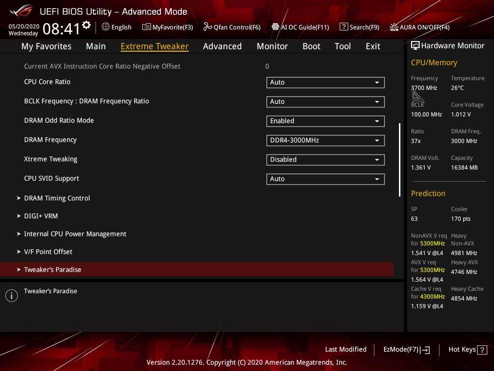The width and height of the screenshot is (494, 371).
Task: Open the CPU Core Ratio dropdown
Action: [325, 82]
